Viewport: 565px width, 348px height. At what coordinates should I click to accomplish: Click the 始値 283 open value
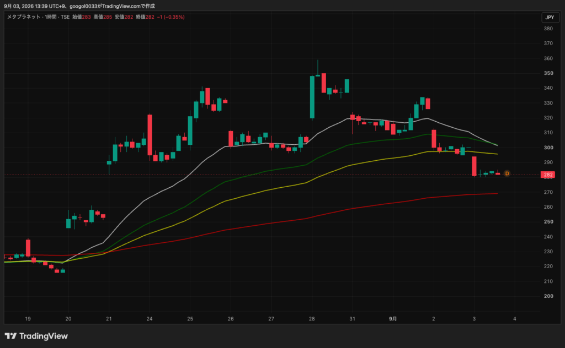82,17
